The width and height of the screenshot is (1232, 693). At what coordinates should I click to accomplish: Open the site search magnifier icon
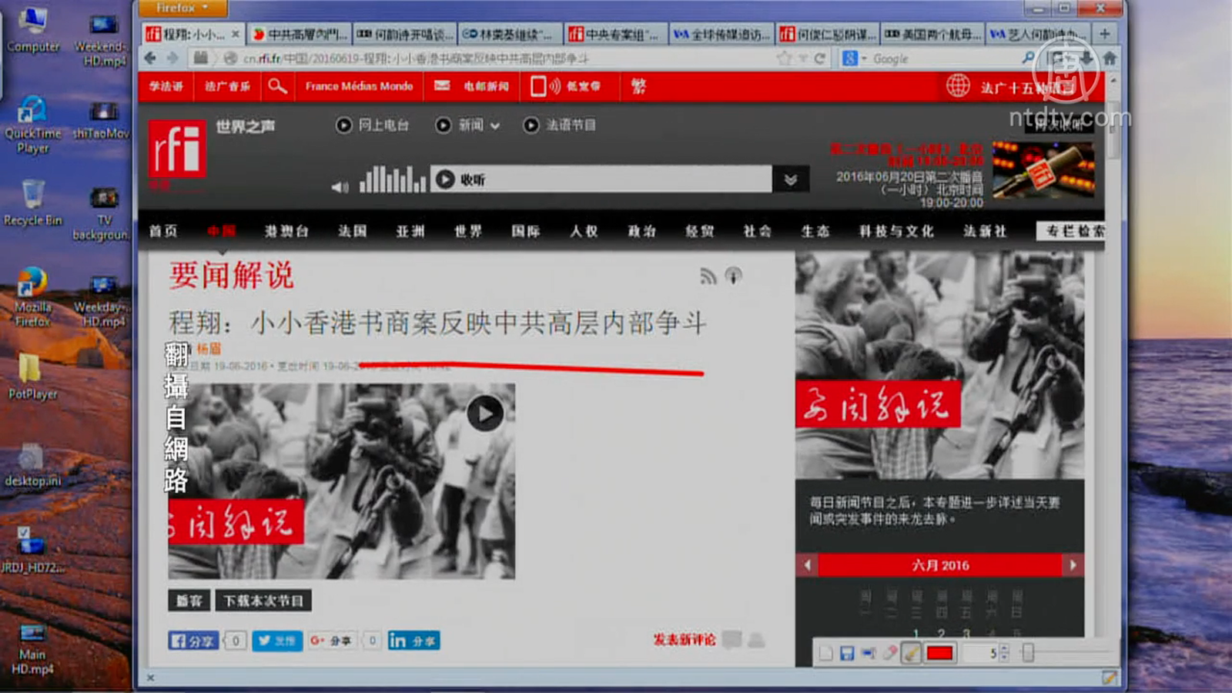[277, 86]
